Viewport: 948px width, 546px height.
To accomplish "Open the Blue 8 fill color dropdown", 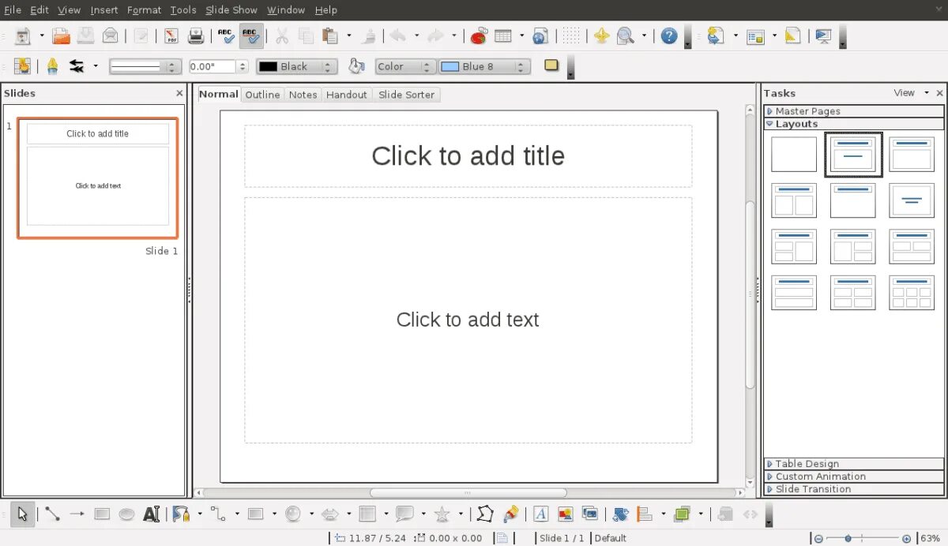I will [x=484, y=67].
